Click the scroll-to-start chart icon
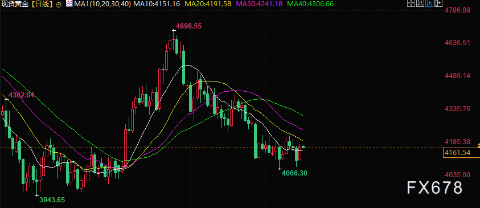The image size is (480, 208). [x=420, y=3]
